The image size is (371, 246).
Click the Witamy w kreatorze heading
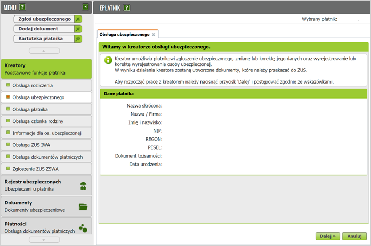156,47
